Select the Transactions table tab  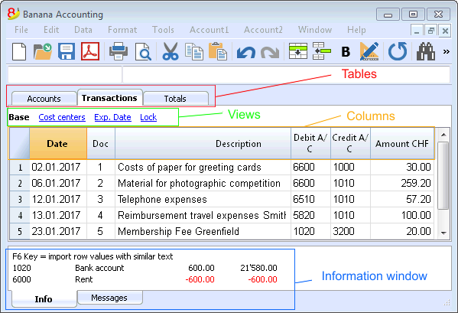[109, 98]
